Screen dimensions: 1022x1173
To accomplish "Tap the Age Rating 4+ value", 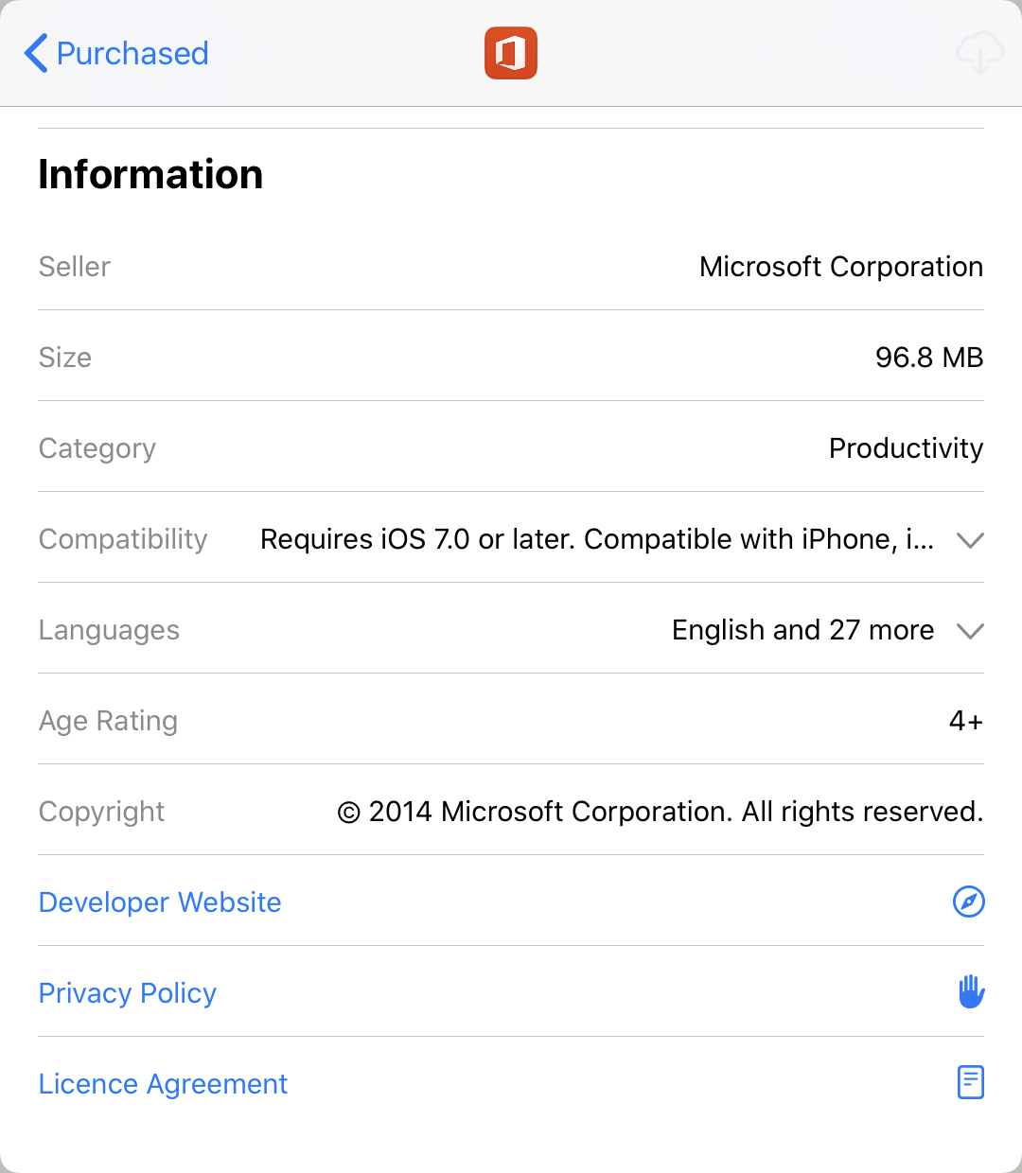I will [x=966, y=721].
